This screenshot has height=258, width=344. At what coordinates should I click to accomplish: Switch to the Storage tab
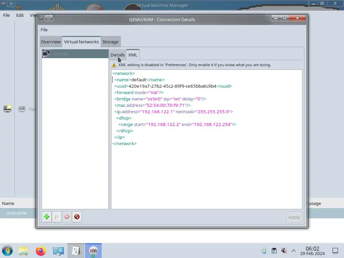tap(110, 42)
